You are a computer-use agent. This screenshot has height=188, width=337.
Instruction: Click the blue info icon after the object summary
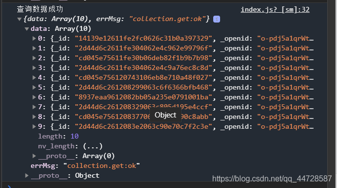[217, 19]
